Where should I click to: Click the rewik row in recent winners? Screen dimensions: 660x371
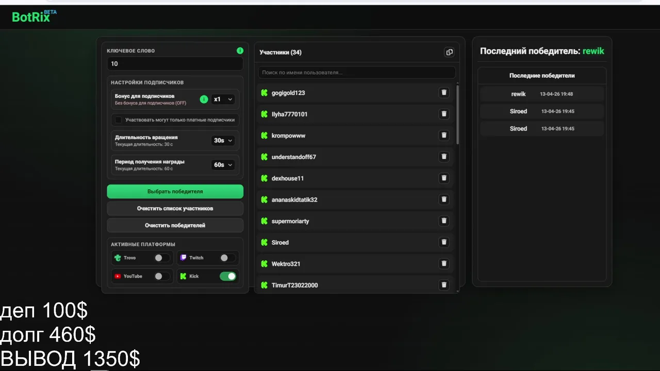coord(542,94)
